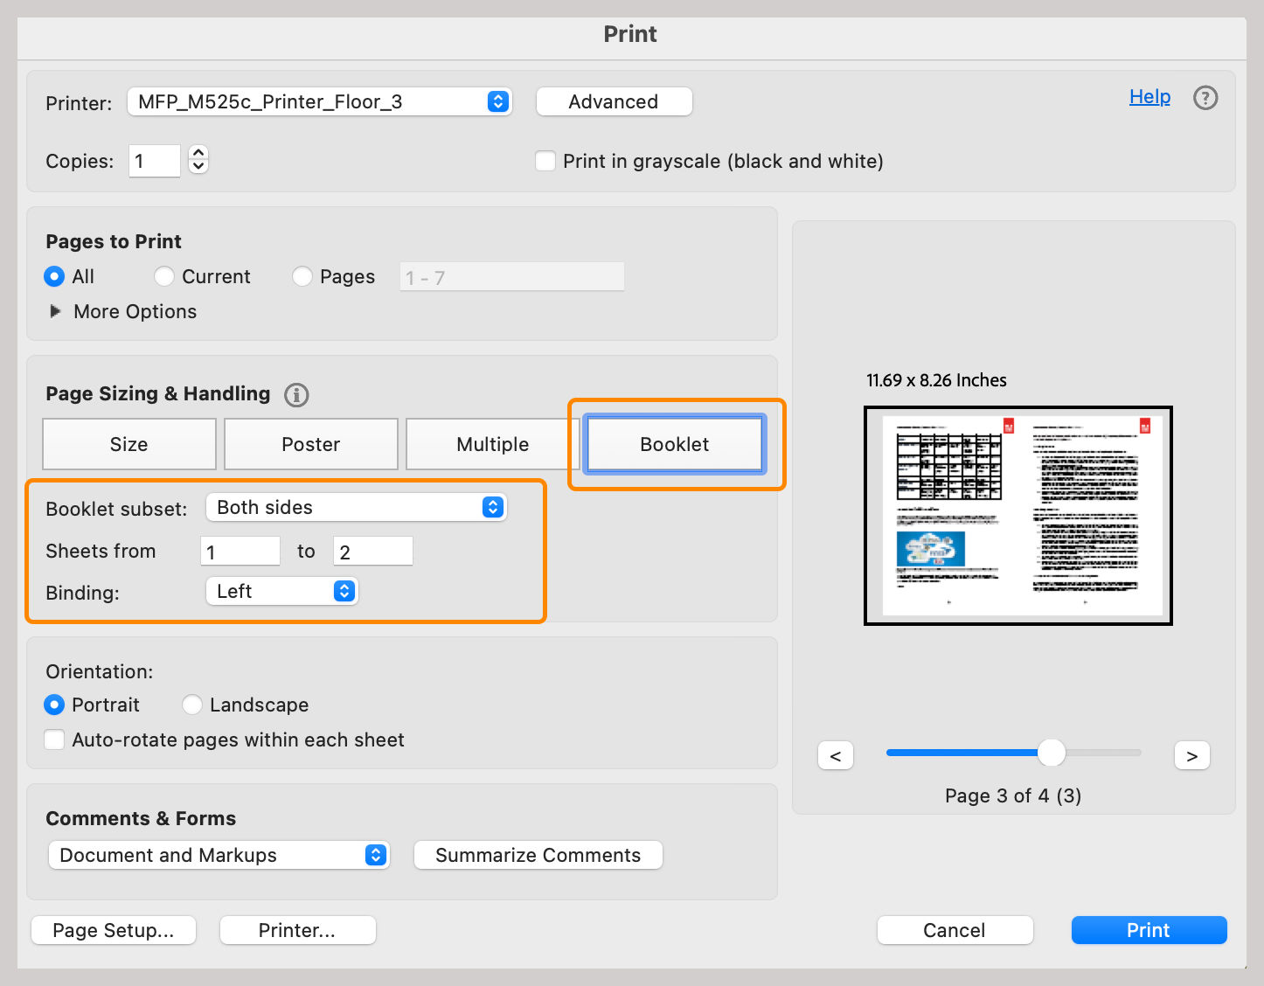Enable Print in grayscale checkbox

(545, 161)
